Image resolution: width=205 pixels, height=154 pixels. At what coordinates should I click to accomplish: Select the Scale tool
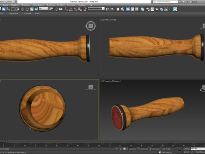pyautogui.click(x=32, y=9)
